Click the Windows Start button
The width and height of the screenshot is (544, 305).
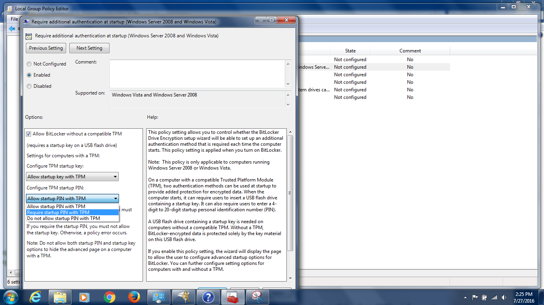(11, 297)
